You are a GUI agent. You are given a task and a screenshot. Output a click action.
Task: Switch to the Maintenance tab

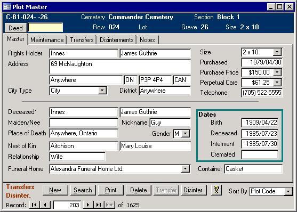coord(47,40)
